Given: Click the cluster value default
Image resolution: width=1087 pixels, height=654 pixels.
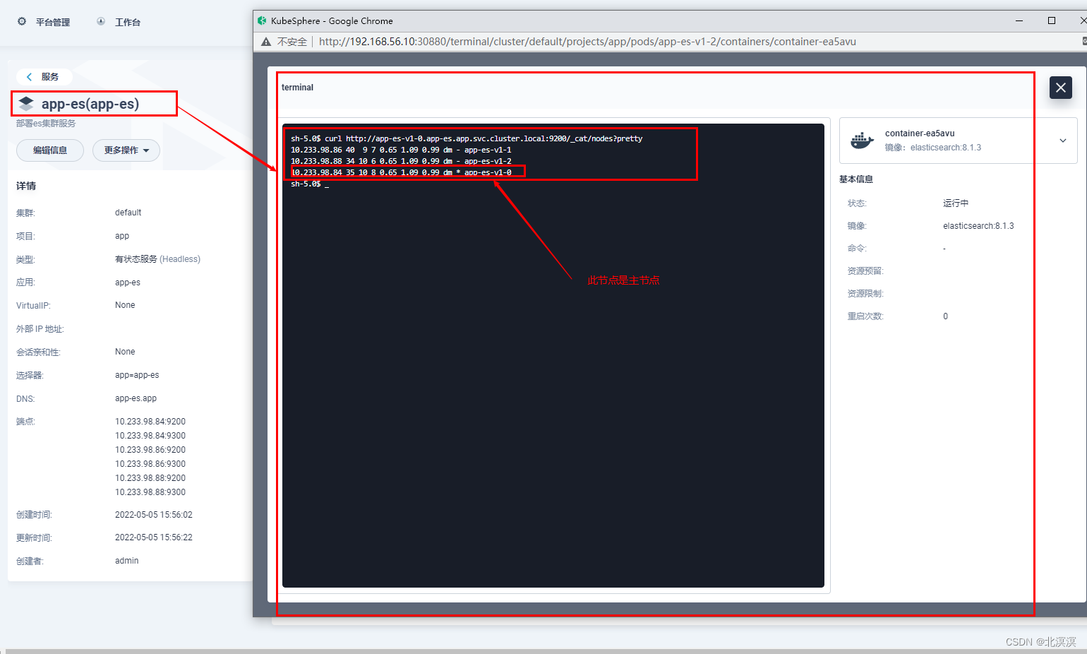Looking at the screenshot, I should point(128,213).
